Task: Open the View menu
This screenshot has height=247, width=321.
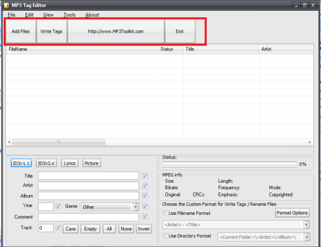Action: pyautogui.click(x=48, y=15)
